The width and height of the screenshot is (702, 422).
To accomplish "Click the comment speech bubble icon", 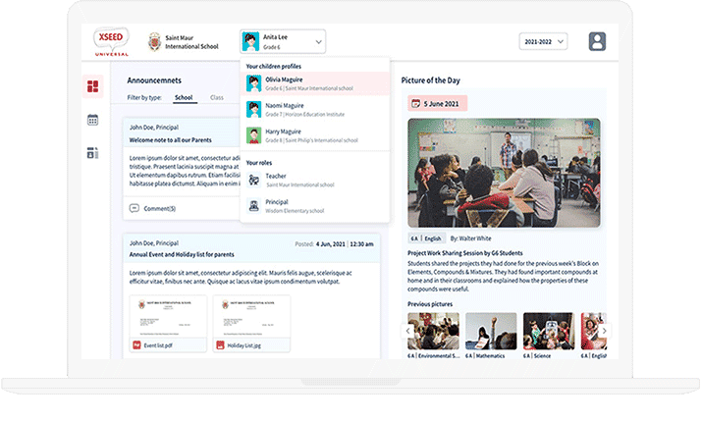I will coord(135,208).
